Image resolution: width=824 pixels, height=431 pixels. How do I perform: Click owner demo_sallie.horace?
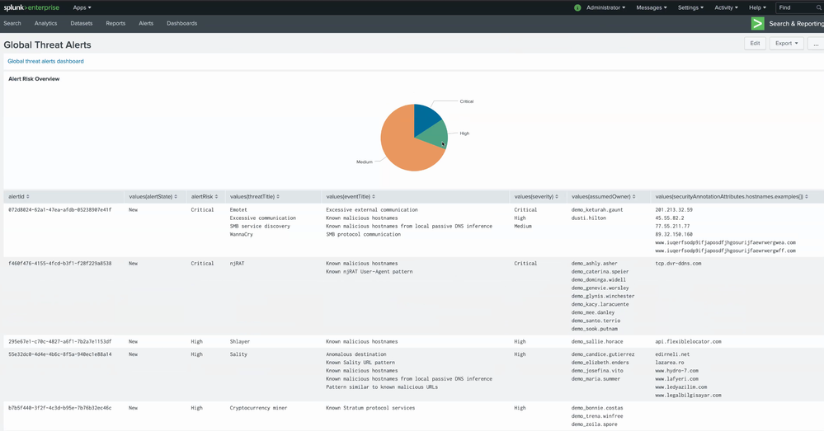coord(597,342)
